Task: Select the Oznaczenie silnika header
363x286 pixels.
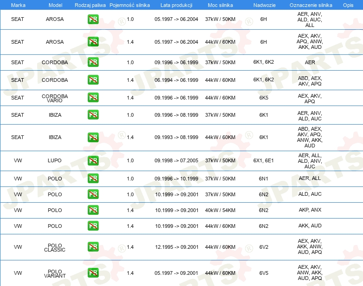Action: [x=311, y=5]
